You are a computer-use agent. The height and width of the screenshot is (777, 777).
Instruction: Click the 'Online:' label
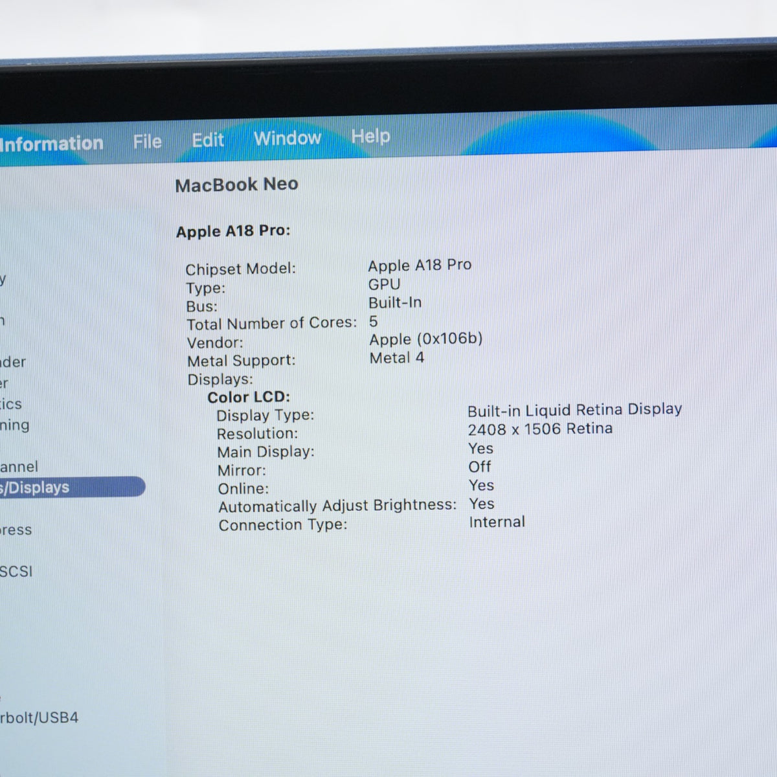(x=243, y=489)
